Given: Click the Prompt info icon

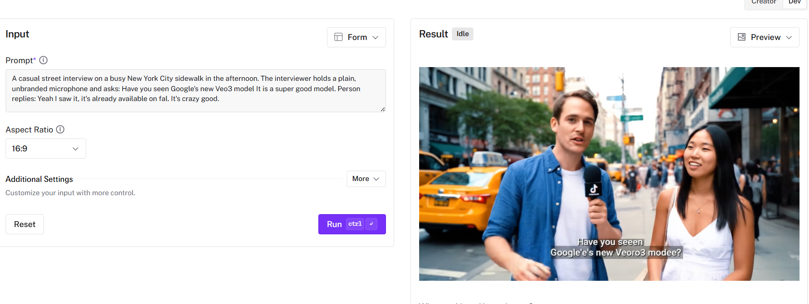Looking at the screenshot, I should point(44,60).
